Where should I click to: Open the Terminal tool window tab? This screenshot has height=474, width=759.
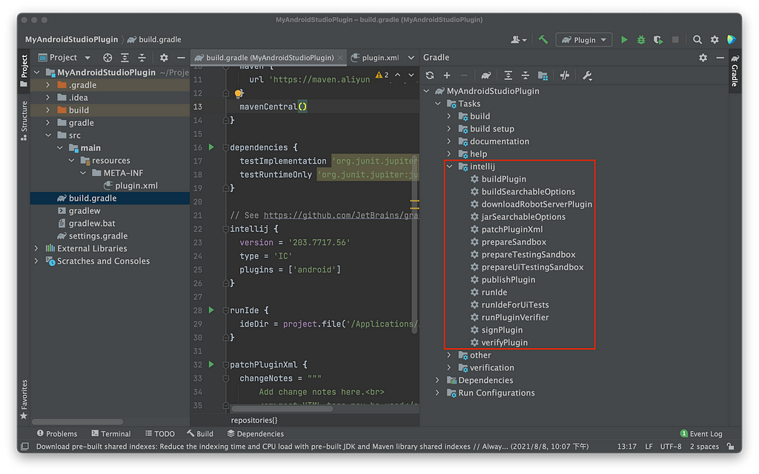(111, 433)
